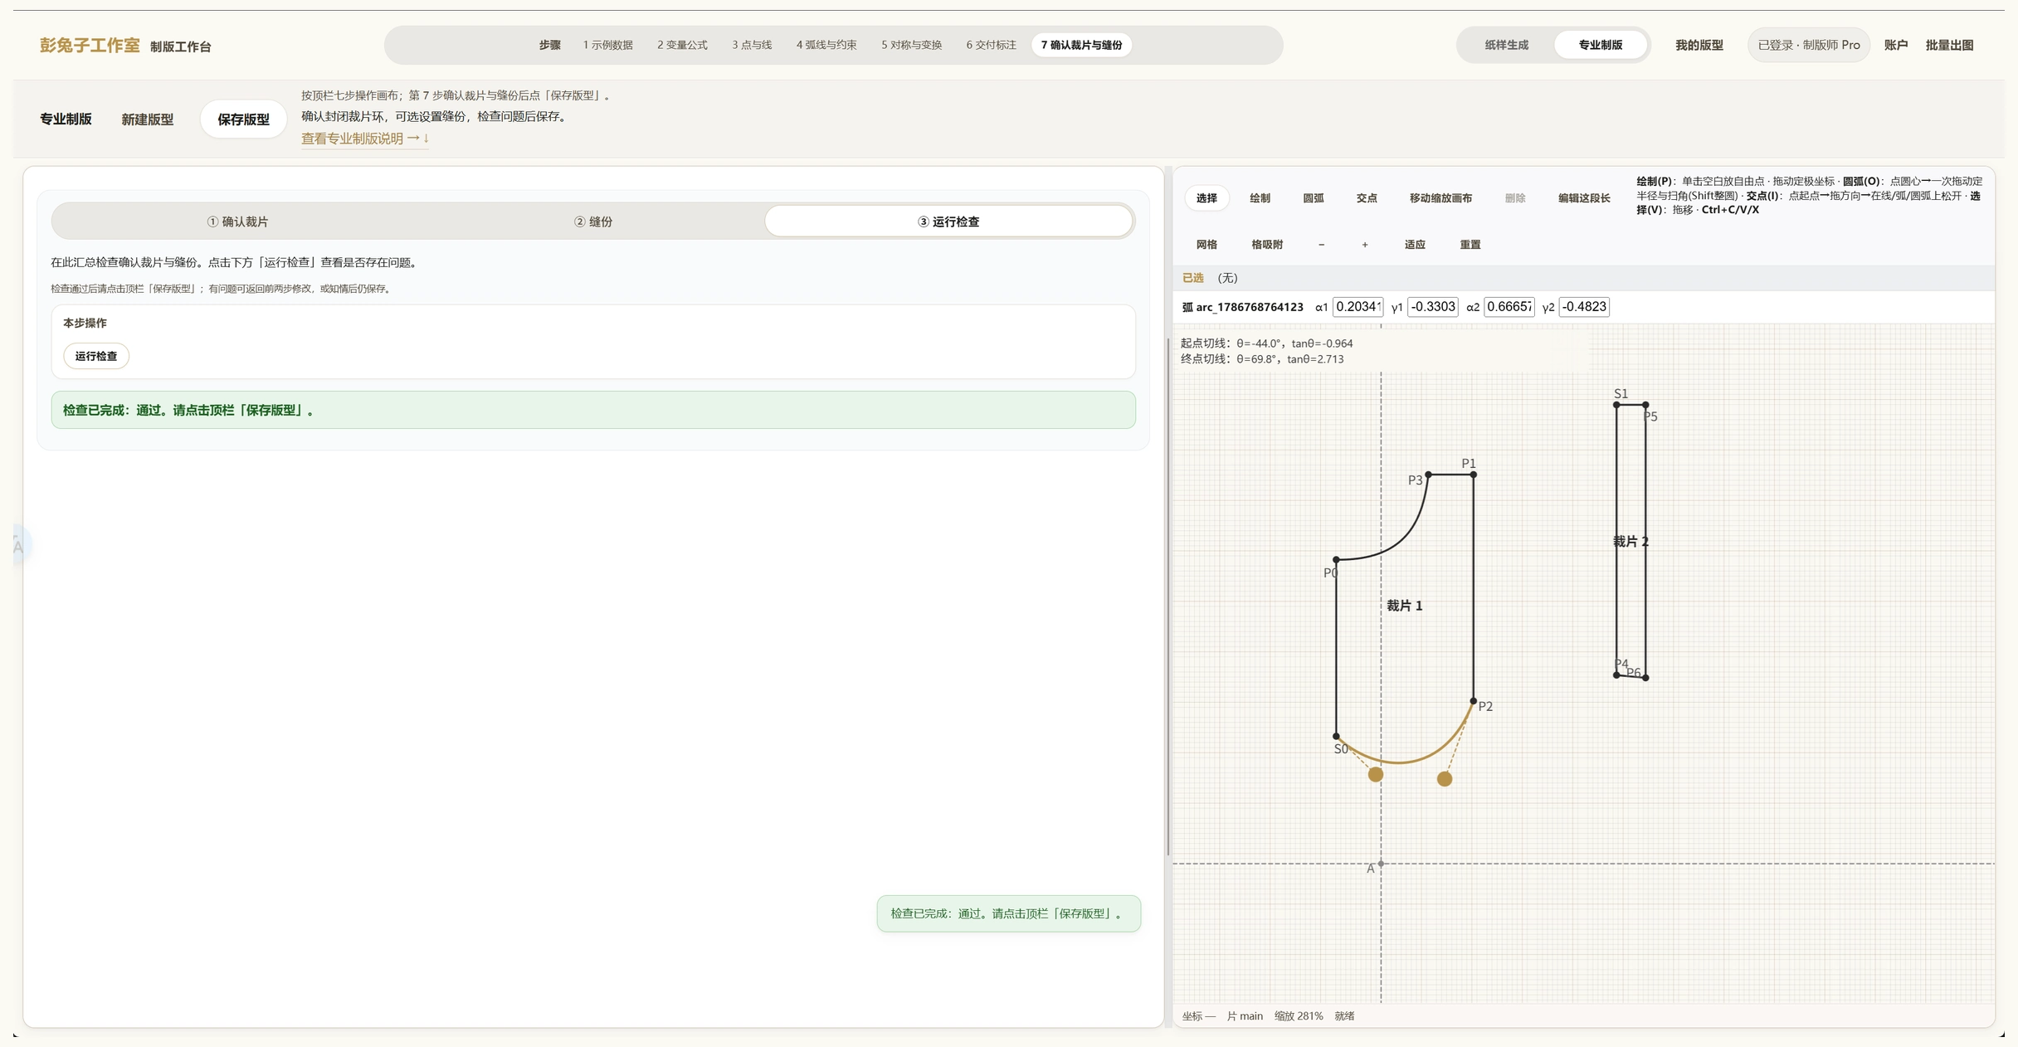This screenshot has height=1047, width=2018.
Task: Open 批量出图
Action: (1949, 45)
